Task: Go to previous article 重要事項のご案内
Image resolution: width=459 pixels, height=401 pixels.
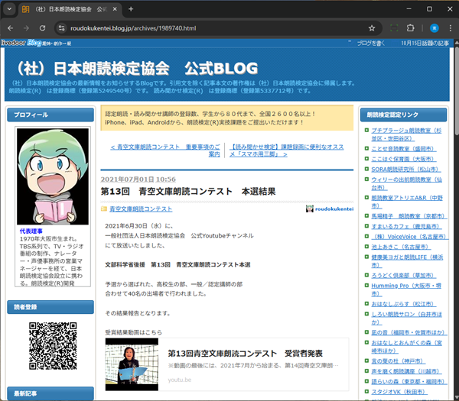Action: (166, 150)
